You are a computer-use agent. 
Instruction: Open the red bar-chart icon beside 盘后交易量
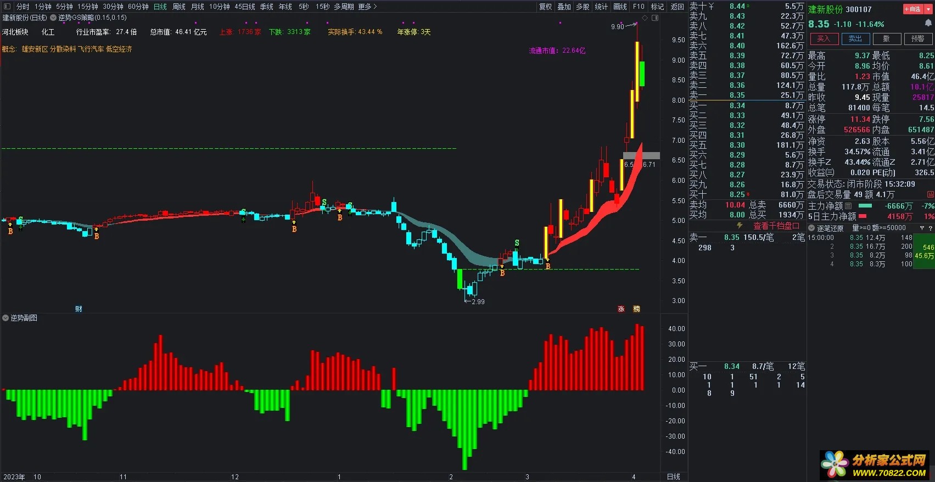coord(930,194)
